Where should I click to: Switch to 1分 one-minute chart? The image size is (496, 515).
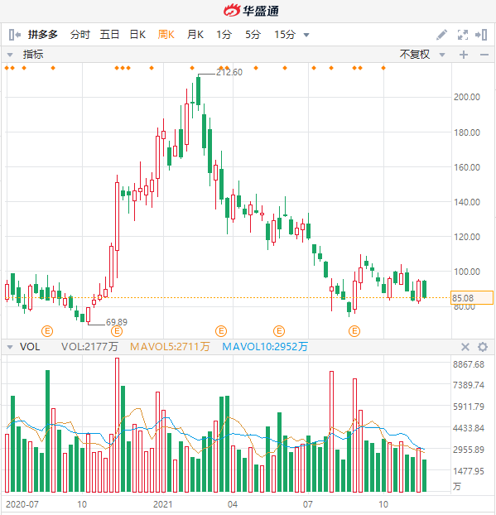pyautogui.click(x=224, y=35)
